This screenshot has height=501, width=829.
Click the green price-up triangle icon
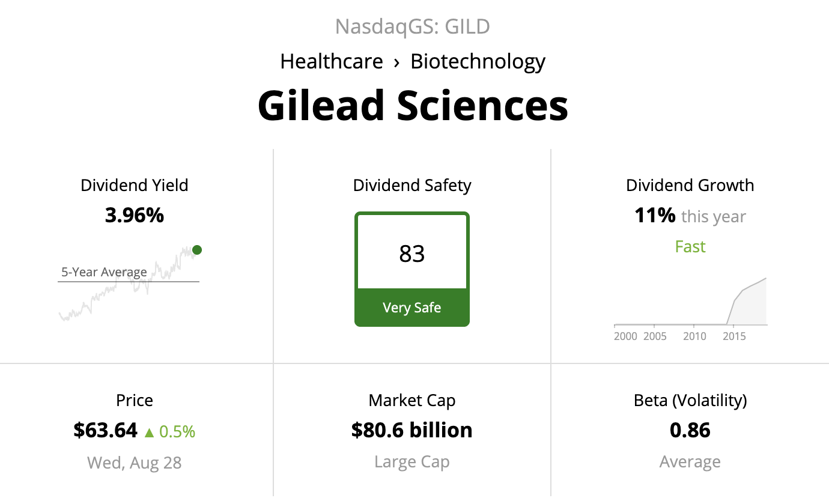pyautogui.click(x=150, y=432)
